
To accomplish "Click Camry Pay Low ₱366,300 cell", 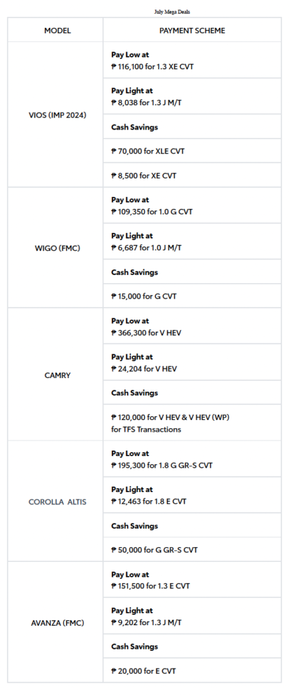I will 192,326.
